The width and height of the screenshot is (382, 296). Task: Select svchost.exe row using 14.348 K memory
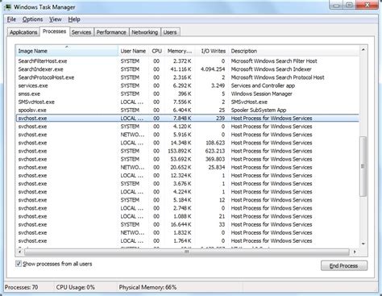[188, 143]
